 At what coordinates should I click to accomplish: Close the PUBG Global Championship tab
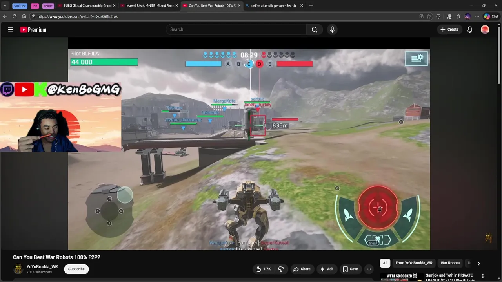tap(114, 5)
